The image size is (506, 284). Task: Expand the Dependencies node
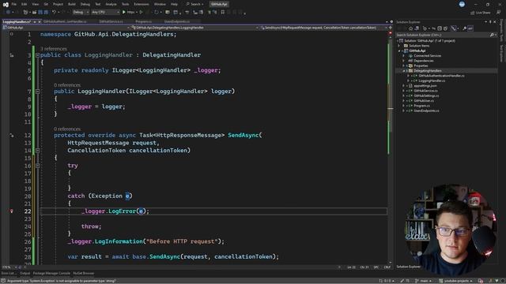click(403, 61)
